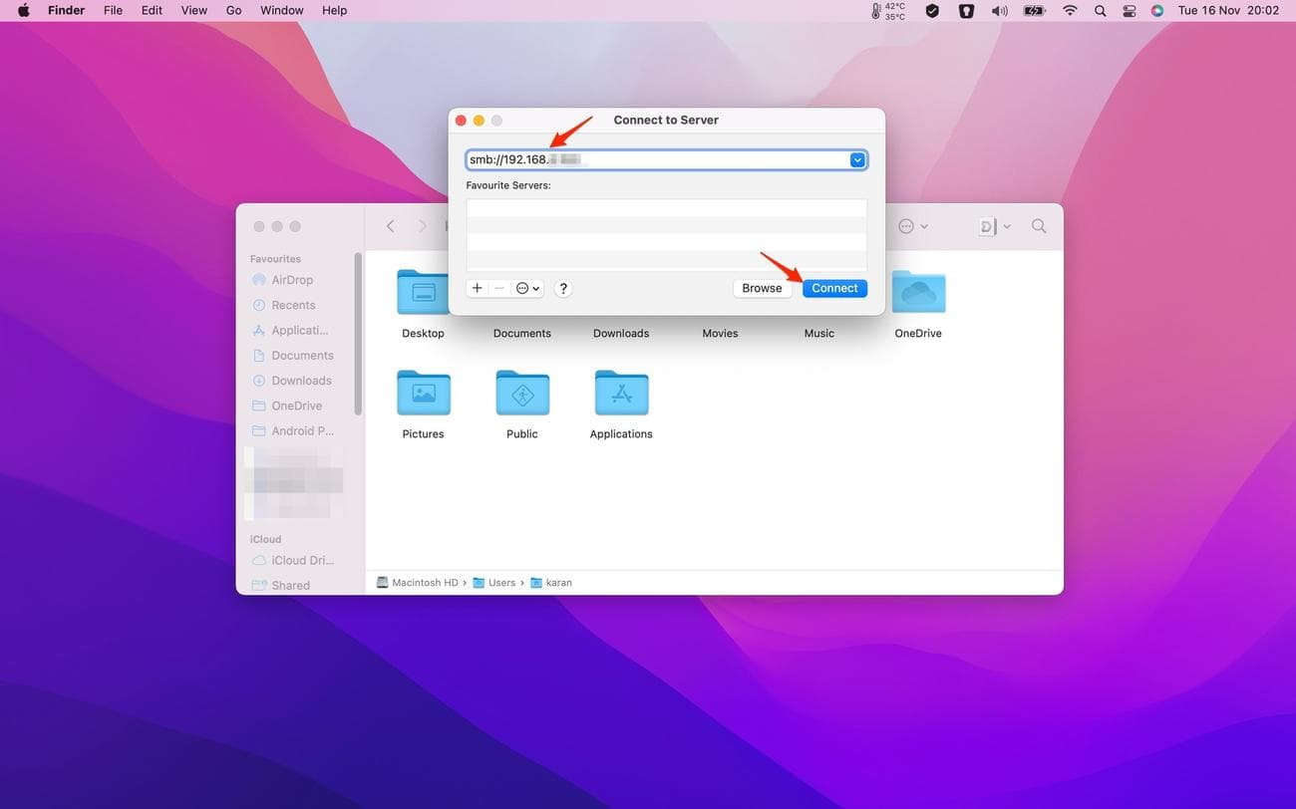Open the Window menu
Screen dimensions: 1296x809
coord(282,10)
